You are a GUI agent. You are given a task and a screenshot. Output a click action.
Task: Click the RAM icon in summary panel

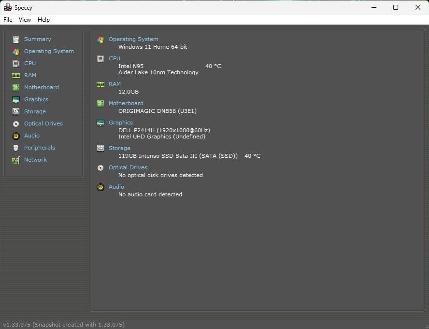pyautogui.click(x=100, y=84)
